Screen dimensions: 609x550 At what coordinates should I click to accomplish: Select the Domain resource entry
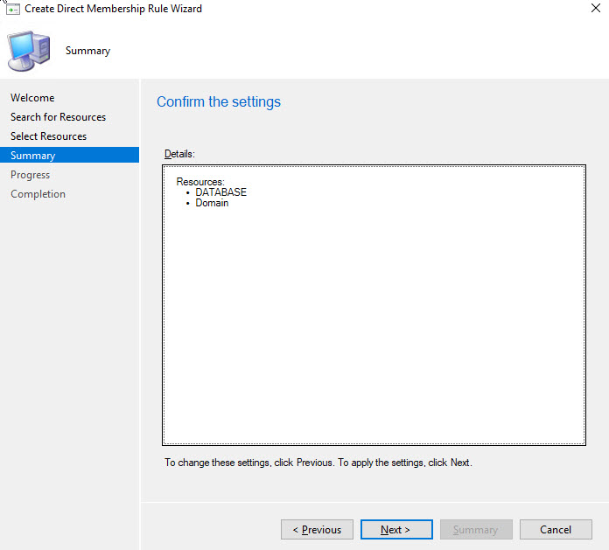point(212,203)
